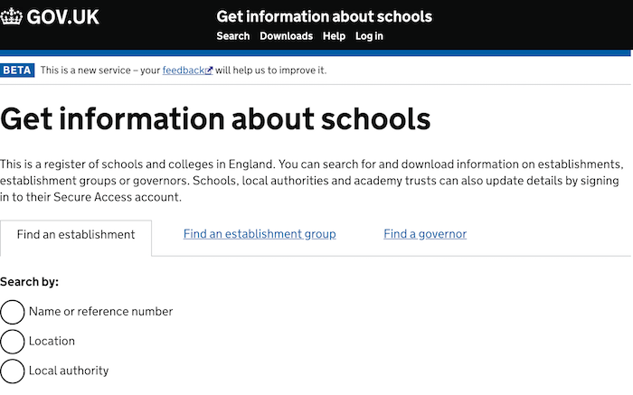
Task: Open the 'Find a governor' tab
Action: click(x=425, y=234)
